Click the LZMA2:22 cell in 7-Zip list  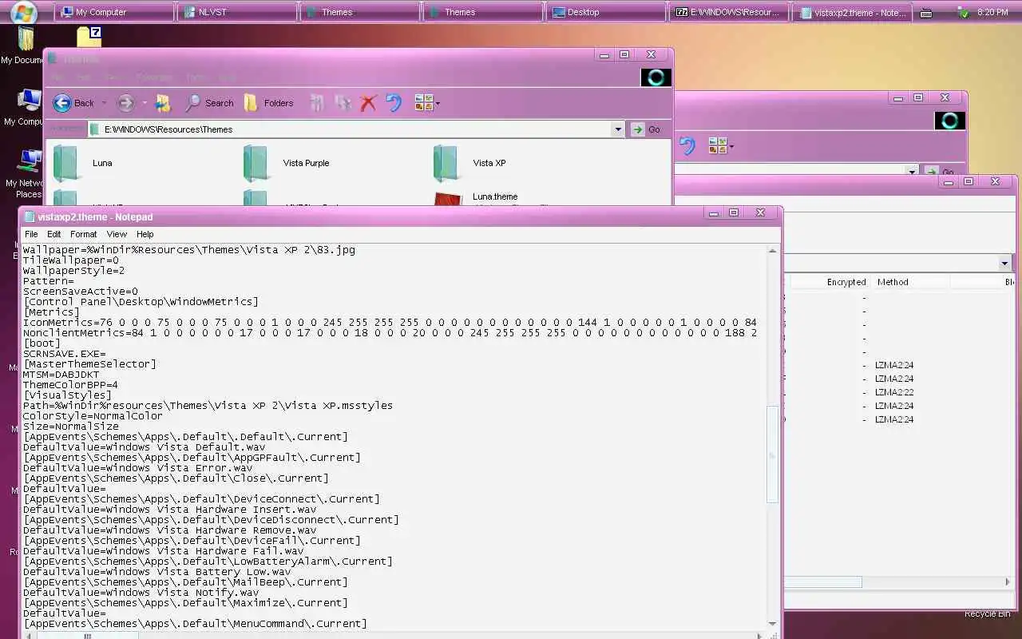pos(894,392)
